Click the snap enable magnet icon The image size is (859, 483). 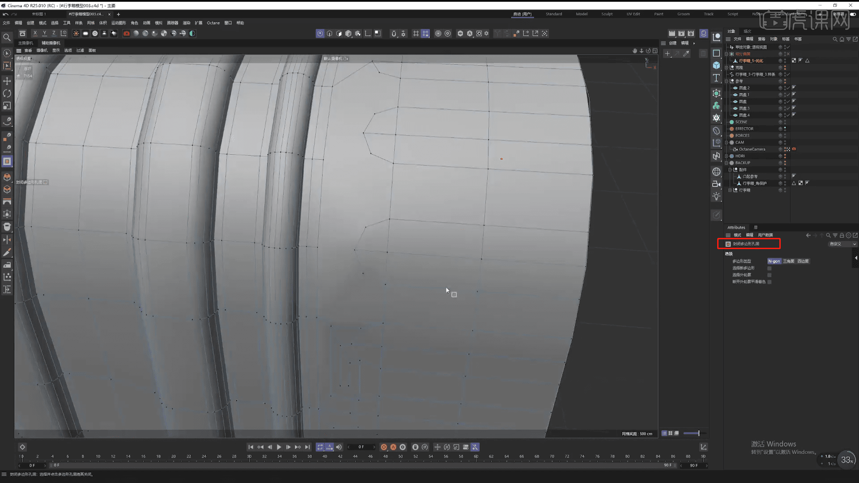[394, 34]
